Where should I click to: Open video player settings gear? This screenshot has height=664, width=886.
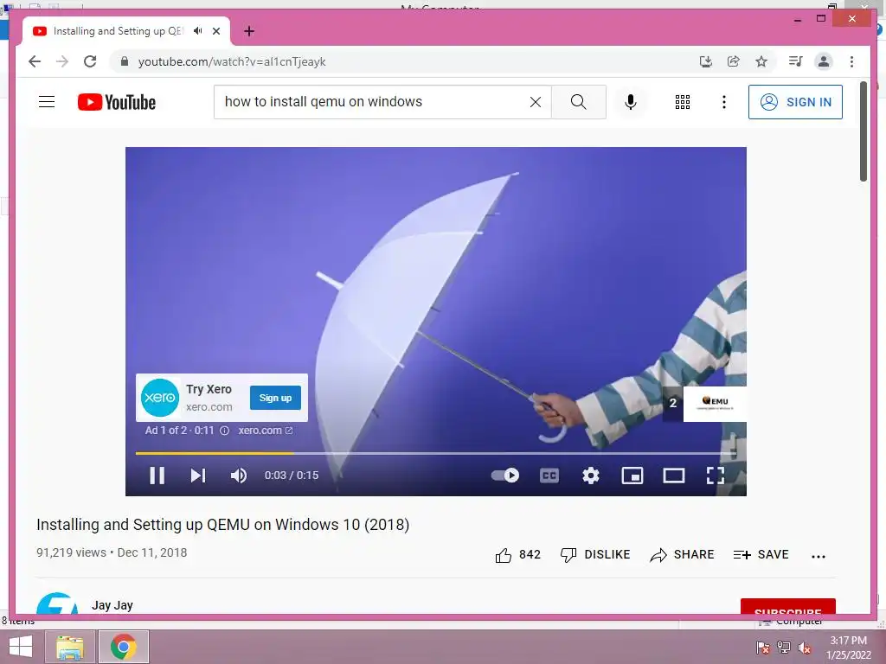coord(590,476)
